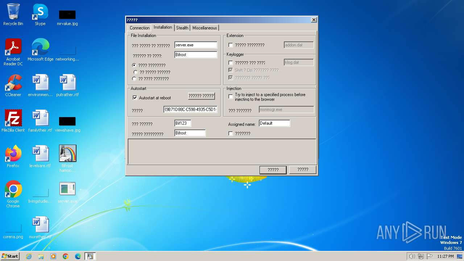Click the Action Center flag icon

[x=430, y=256]
